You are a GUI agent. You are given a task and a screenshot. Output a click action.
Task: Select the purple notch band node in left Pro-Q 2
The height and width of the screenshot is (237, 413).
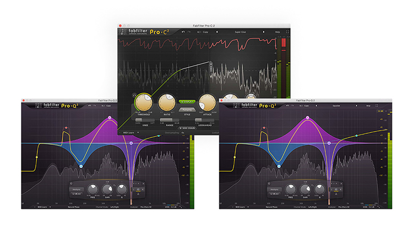point(131,143)
